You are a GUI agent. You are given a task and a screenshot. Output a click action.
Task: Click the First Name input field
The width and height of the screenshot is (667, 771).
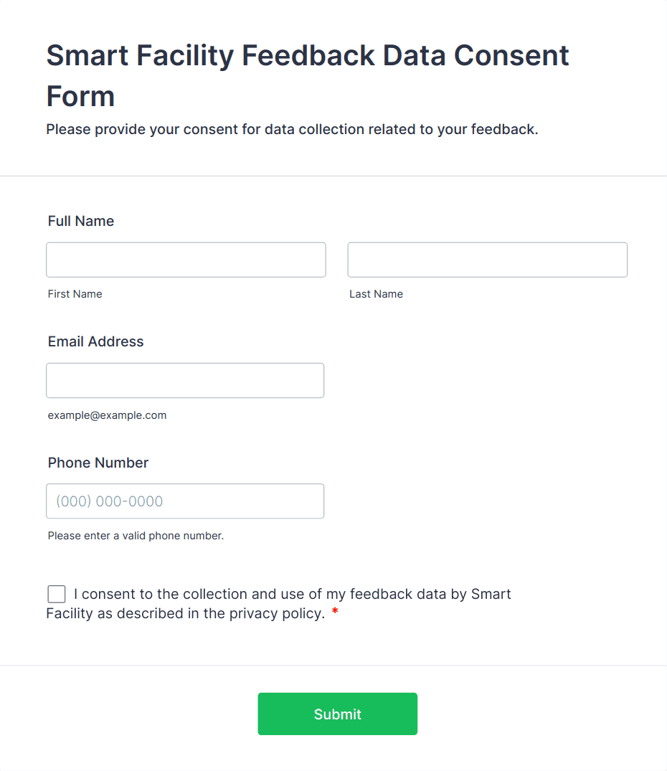(x=186, y=260)
